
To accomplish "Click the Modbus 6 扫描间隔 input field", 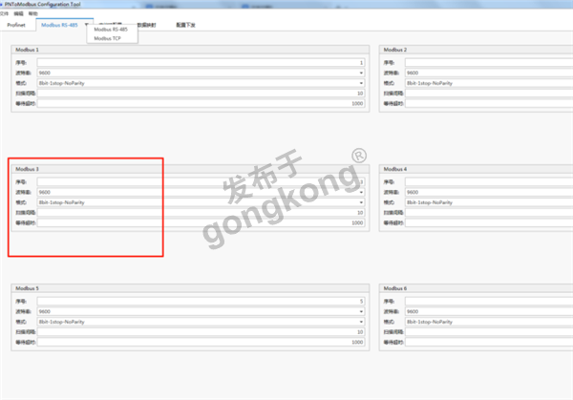I will pyautogui.click(x=489, y=332).
